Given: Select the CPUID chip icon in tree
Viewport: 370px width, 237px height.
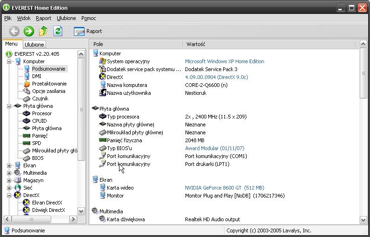Looking at the screenshot, I should pyautogui.click(x=26, y=121).
